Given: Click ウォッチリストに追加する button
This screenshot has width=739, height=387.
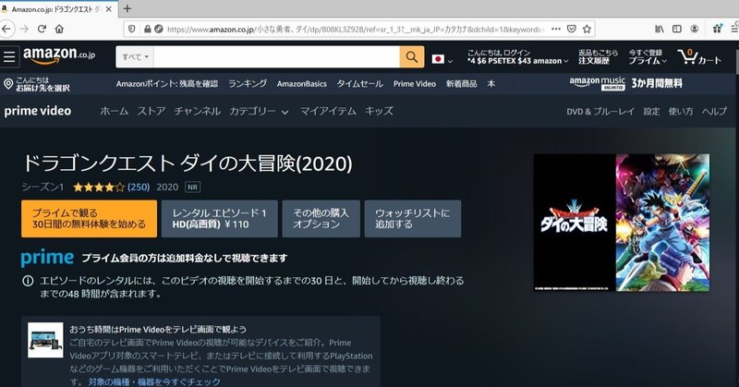Looking at the screenshot, I should (x=413, y=219).
